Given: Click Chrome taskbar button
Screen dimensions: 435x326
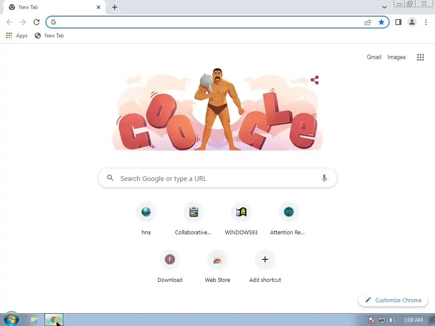Looking at the screenshot, I should (x=54, y=320).
